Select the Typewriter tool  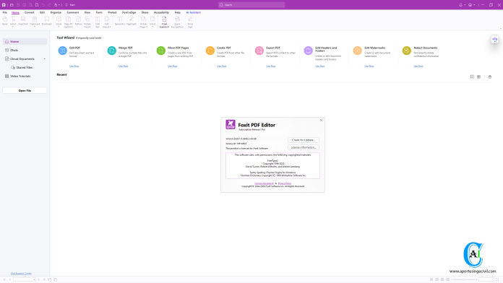click(x=120, y=21)
